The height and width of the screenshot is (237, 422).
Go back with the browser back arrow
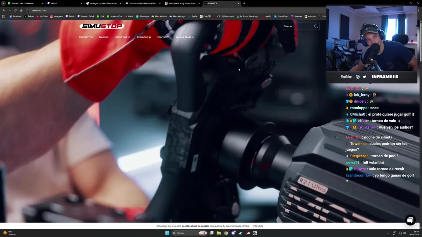coord(4,10)
